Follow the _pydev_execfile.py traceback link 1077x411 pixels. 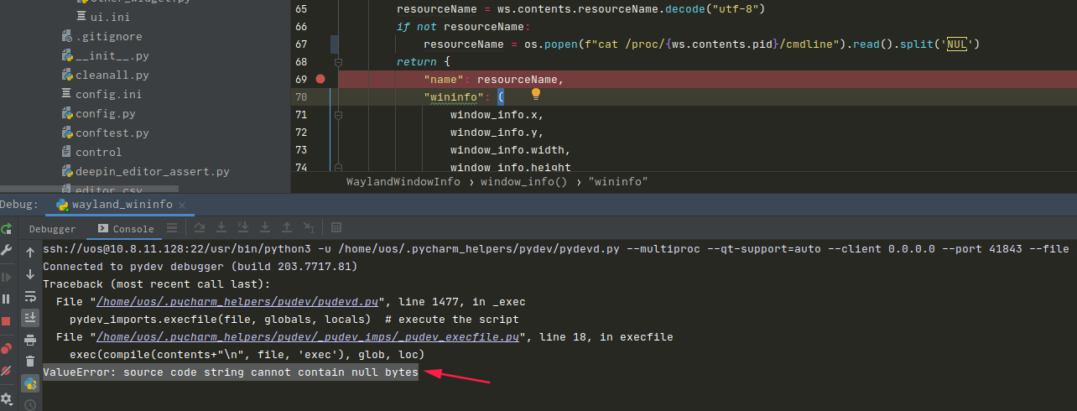click(x=308, y=337)
